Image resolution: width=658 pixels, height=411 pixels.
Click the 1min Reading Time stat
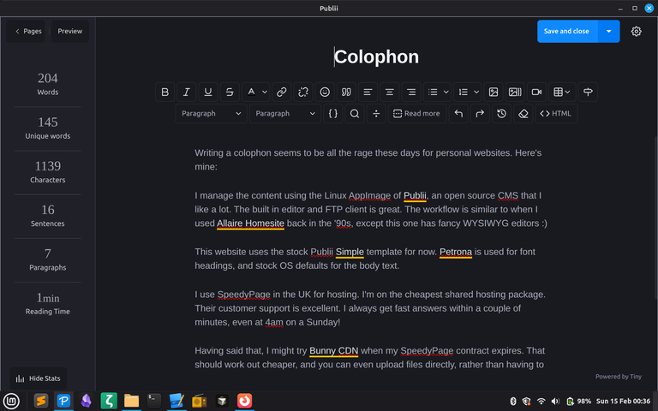(48, 304)
